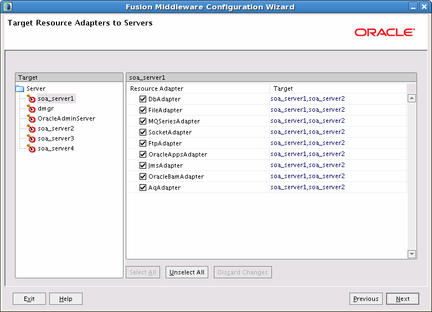Uncheck the FtpAdapter checkbox
The image size is (432, 312).
[143, 143]
